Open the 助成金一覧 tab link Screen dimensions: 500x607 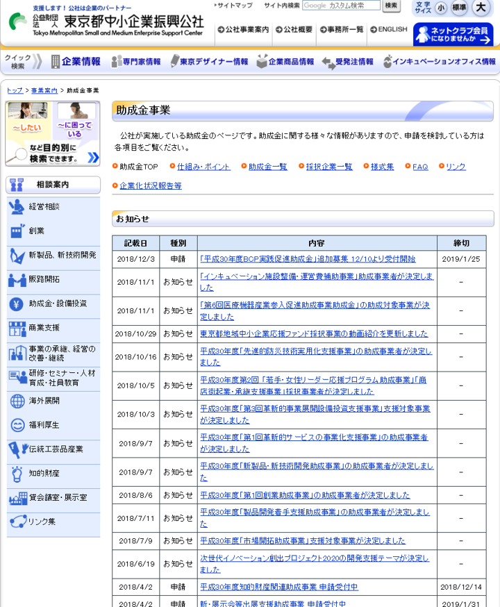click(268, 167)
